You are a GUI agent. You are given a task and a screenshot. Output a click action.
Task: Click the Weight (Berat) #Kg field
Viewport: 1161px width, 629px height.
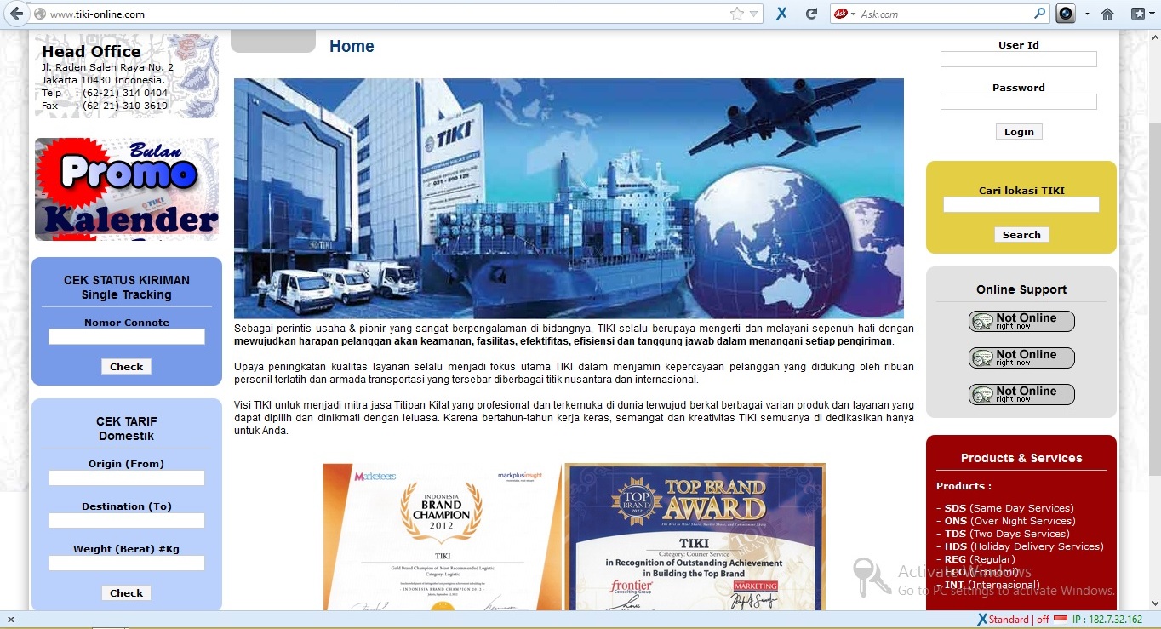(x=127, y=563)
